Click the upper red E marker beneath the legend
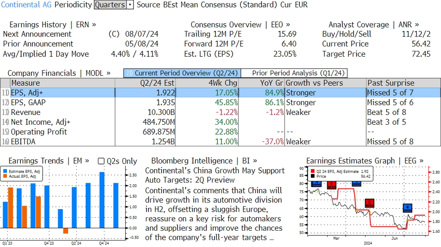The height and width of the screenshot is (247, 441). 332,185
